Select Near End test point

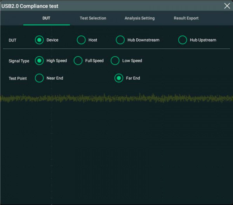pyautogui.click(x=39, y=78)
